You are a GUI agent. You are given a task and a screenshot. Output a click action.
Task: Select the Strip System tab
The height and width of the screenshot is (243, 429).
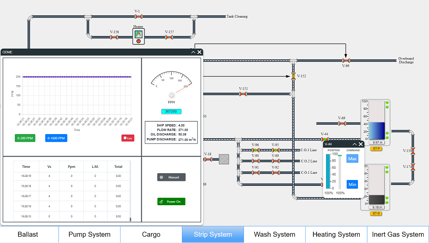tap(213, 234)
